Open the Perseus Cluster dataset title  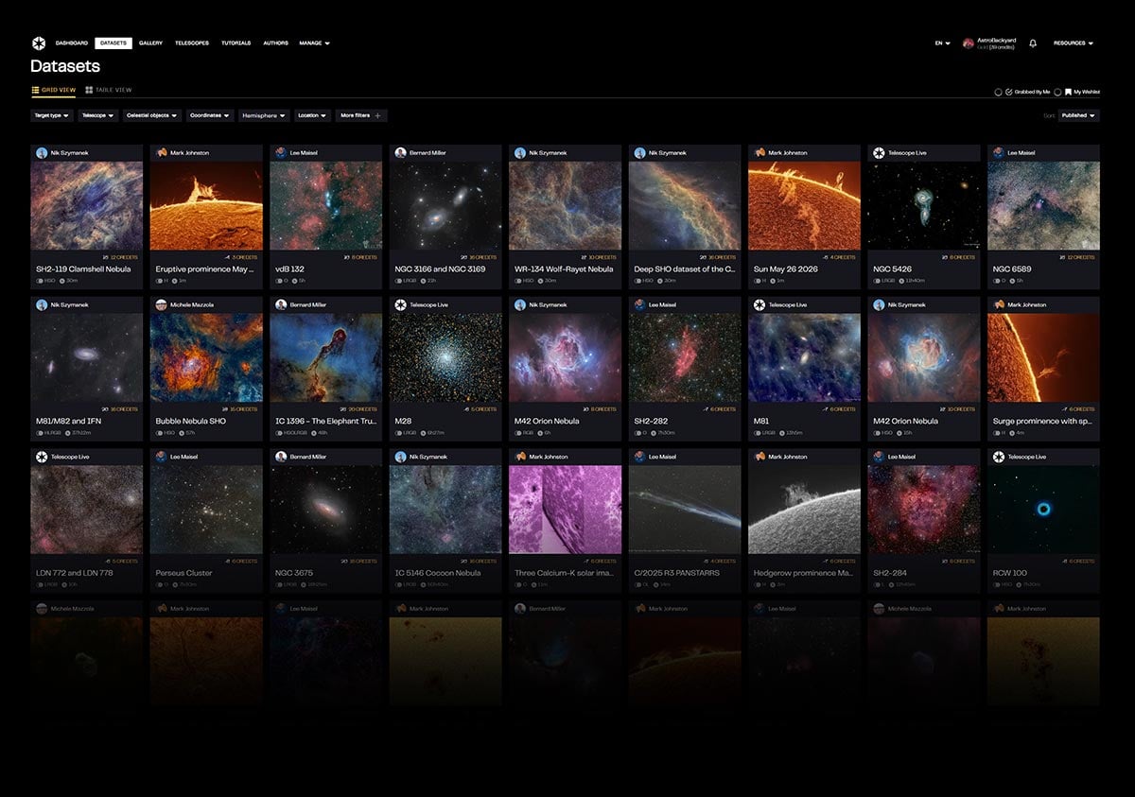184,573
